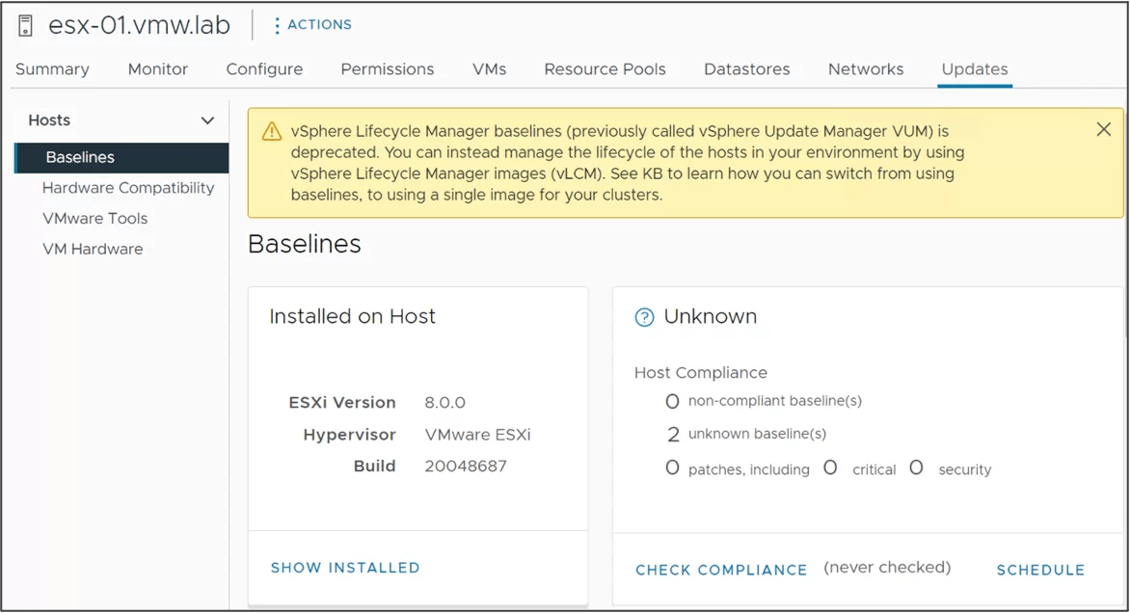1130x613 pixels.
Task: Click the Hypervisor value VMware ESXi
Action: tap(477, 435)
